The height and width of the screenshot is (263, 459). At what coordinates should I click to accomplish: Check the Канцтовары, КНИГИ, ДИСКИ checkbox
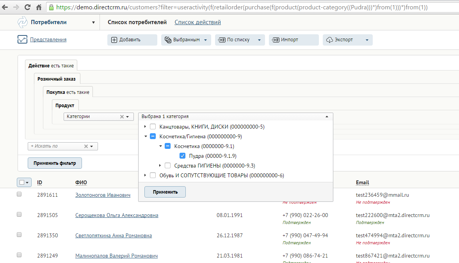pos(153,127)
